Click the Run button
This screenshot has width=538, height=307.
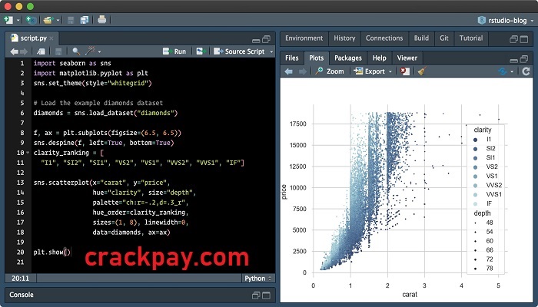(174, 51)
